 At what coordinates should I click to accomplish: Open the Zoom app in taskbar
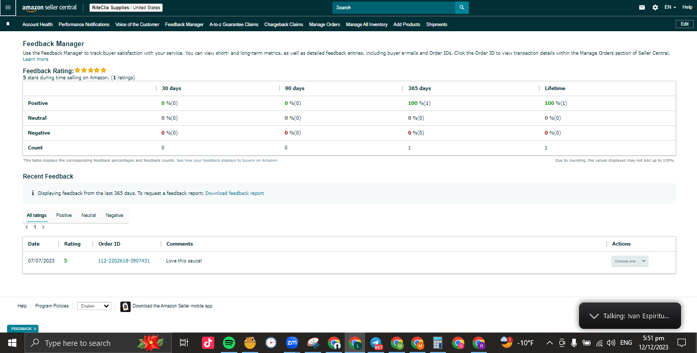tap(292, 343)
